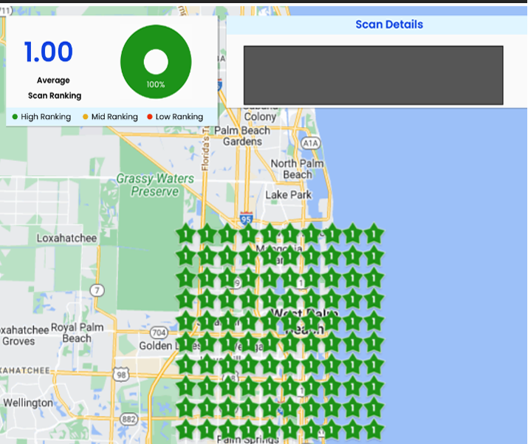Viewport: 528px width, 444px height.
Task: Open the Scan Details header
Action: (x=389, y=24)
